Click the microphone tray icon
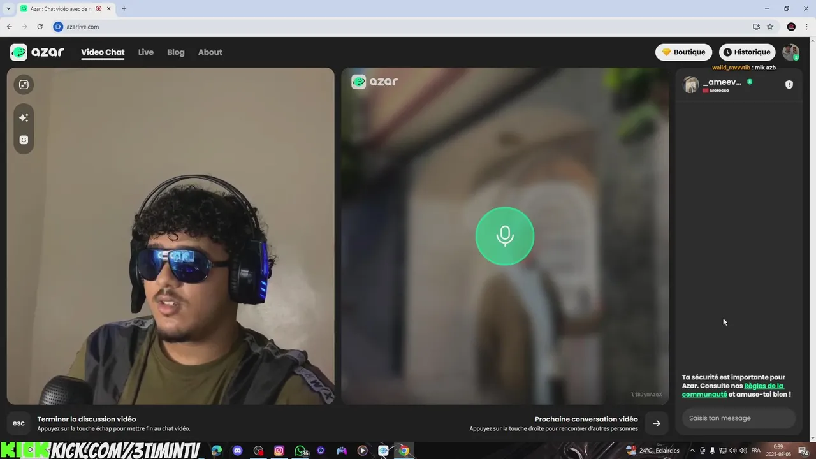816x459 pixels. (713, 451)
